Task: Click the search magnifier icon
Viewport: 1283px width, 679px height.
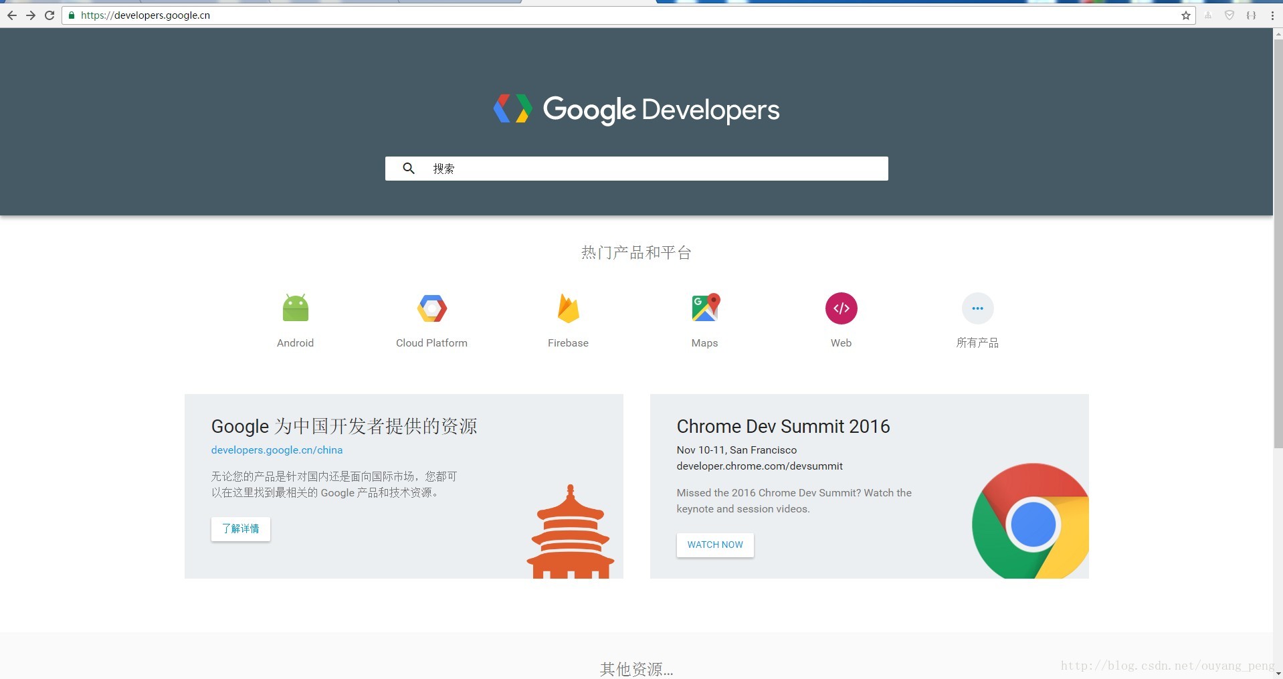Action: [409, 169]
